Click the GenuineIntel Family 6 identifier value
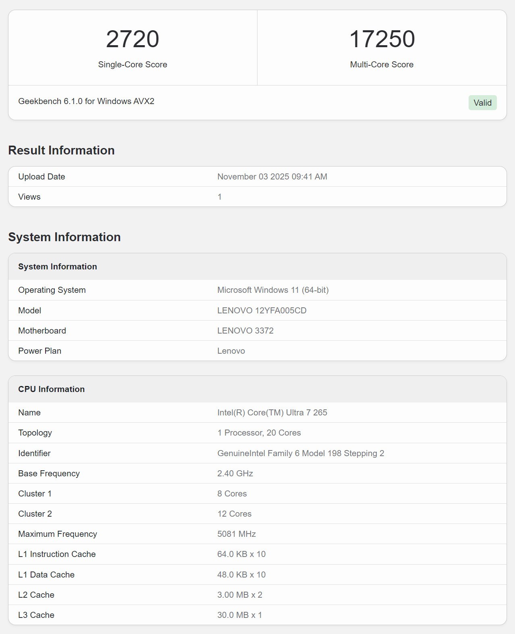The height and width of the screenshot is (634, 515). 300,453
